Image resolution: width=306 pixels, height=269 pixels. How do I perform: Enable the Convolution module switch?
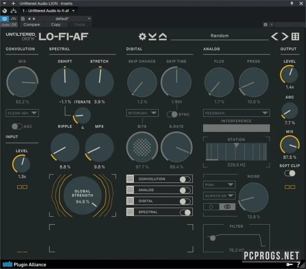point(185,179)
